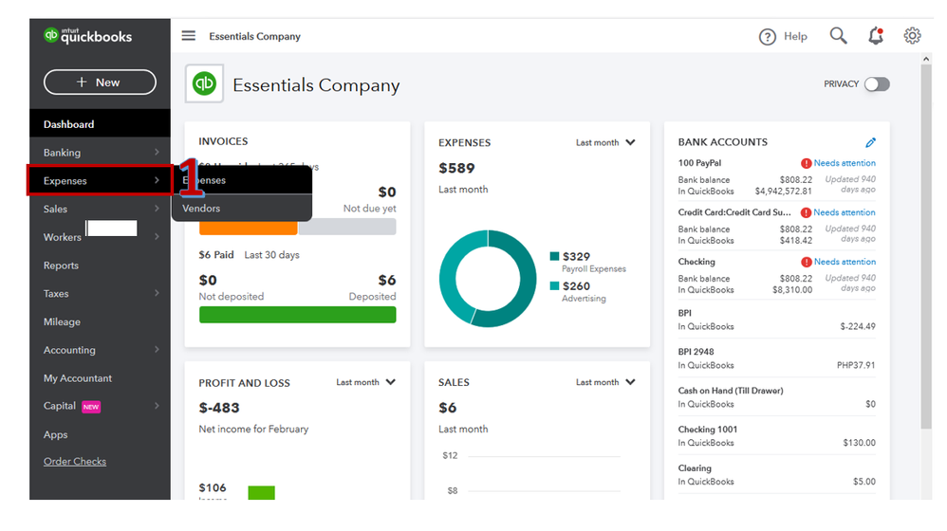Expand Taxes submenu chevron

coord(157,293)
